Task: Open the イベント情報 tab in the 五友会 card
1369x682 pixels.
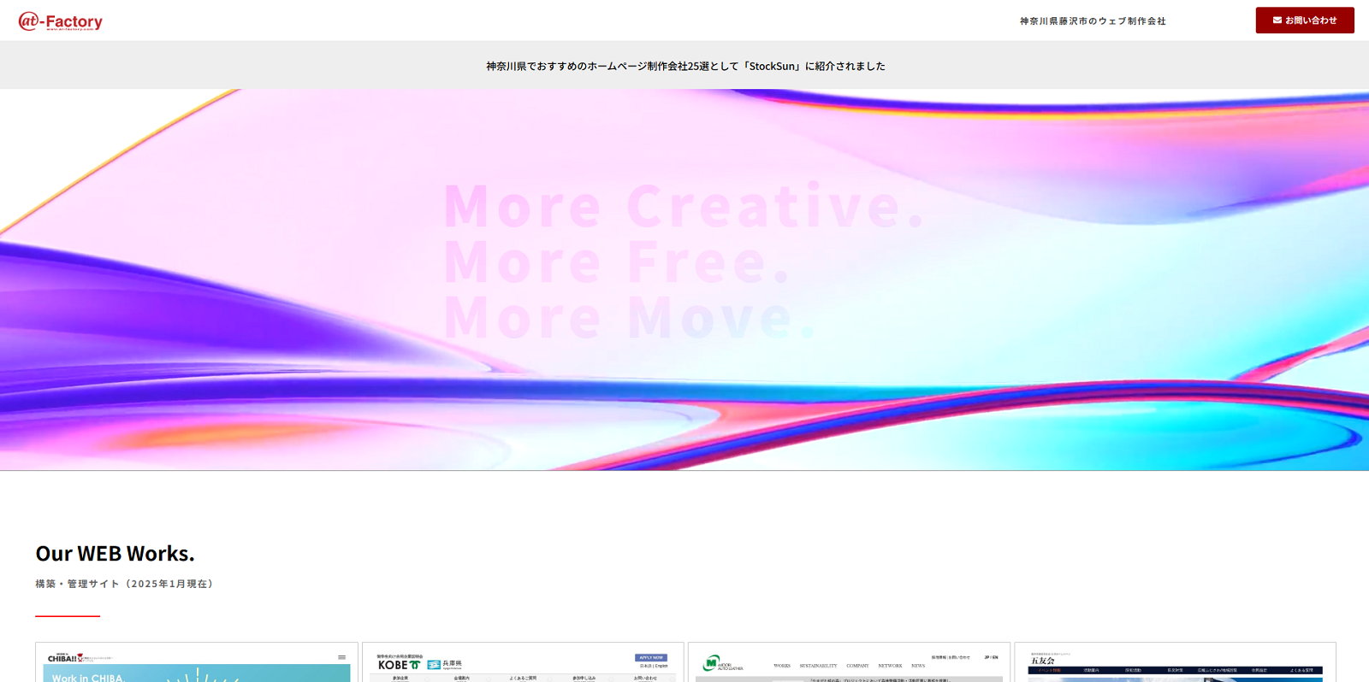Action: pyautogui.click(x=1048, y=671)
